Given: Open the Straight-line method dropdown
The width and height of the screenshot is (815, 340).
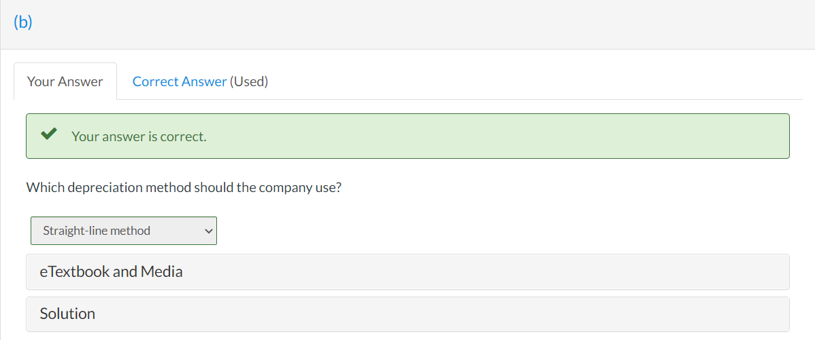Looking at the screenshot, I should pos(123,231).
